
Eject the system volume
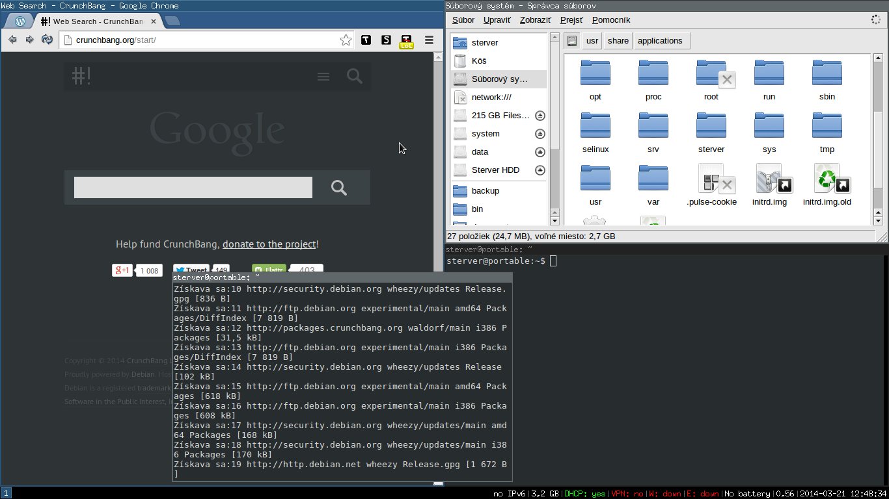click(x=540, y=134)
